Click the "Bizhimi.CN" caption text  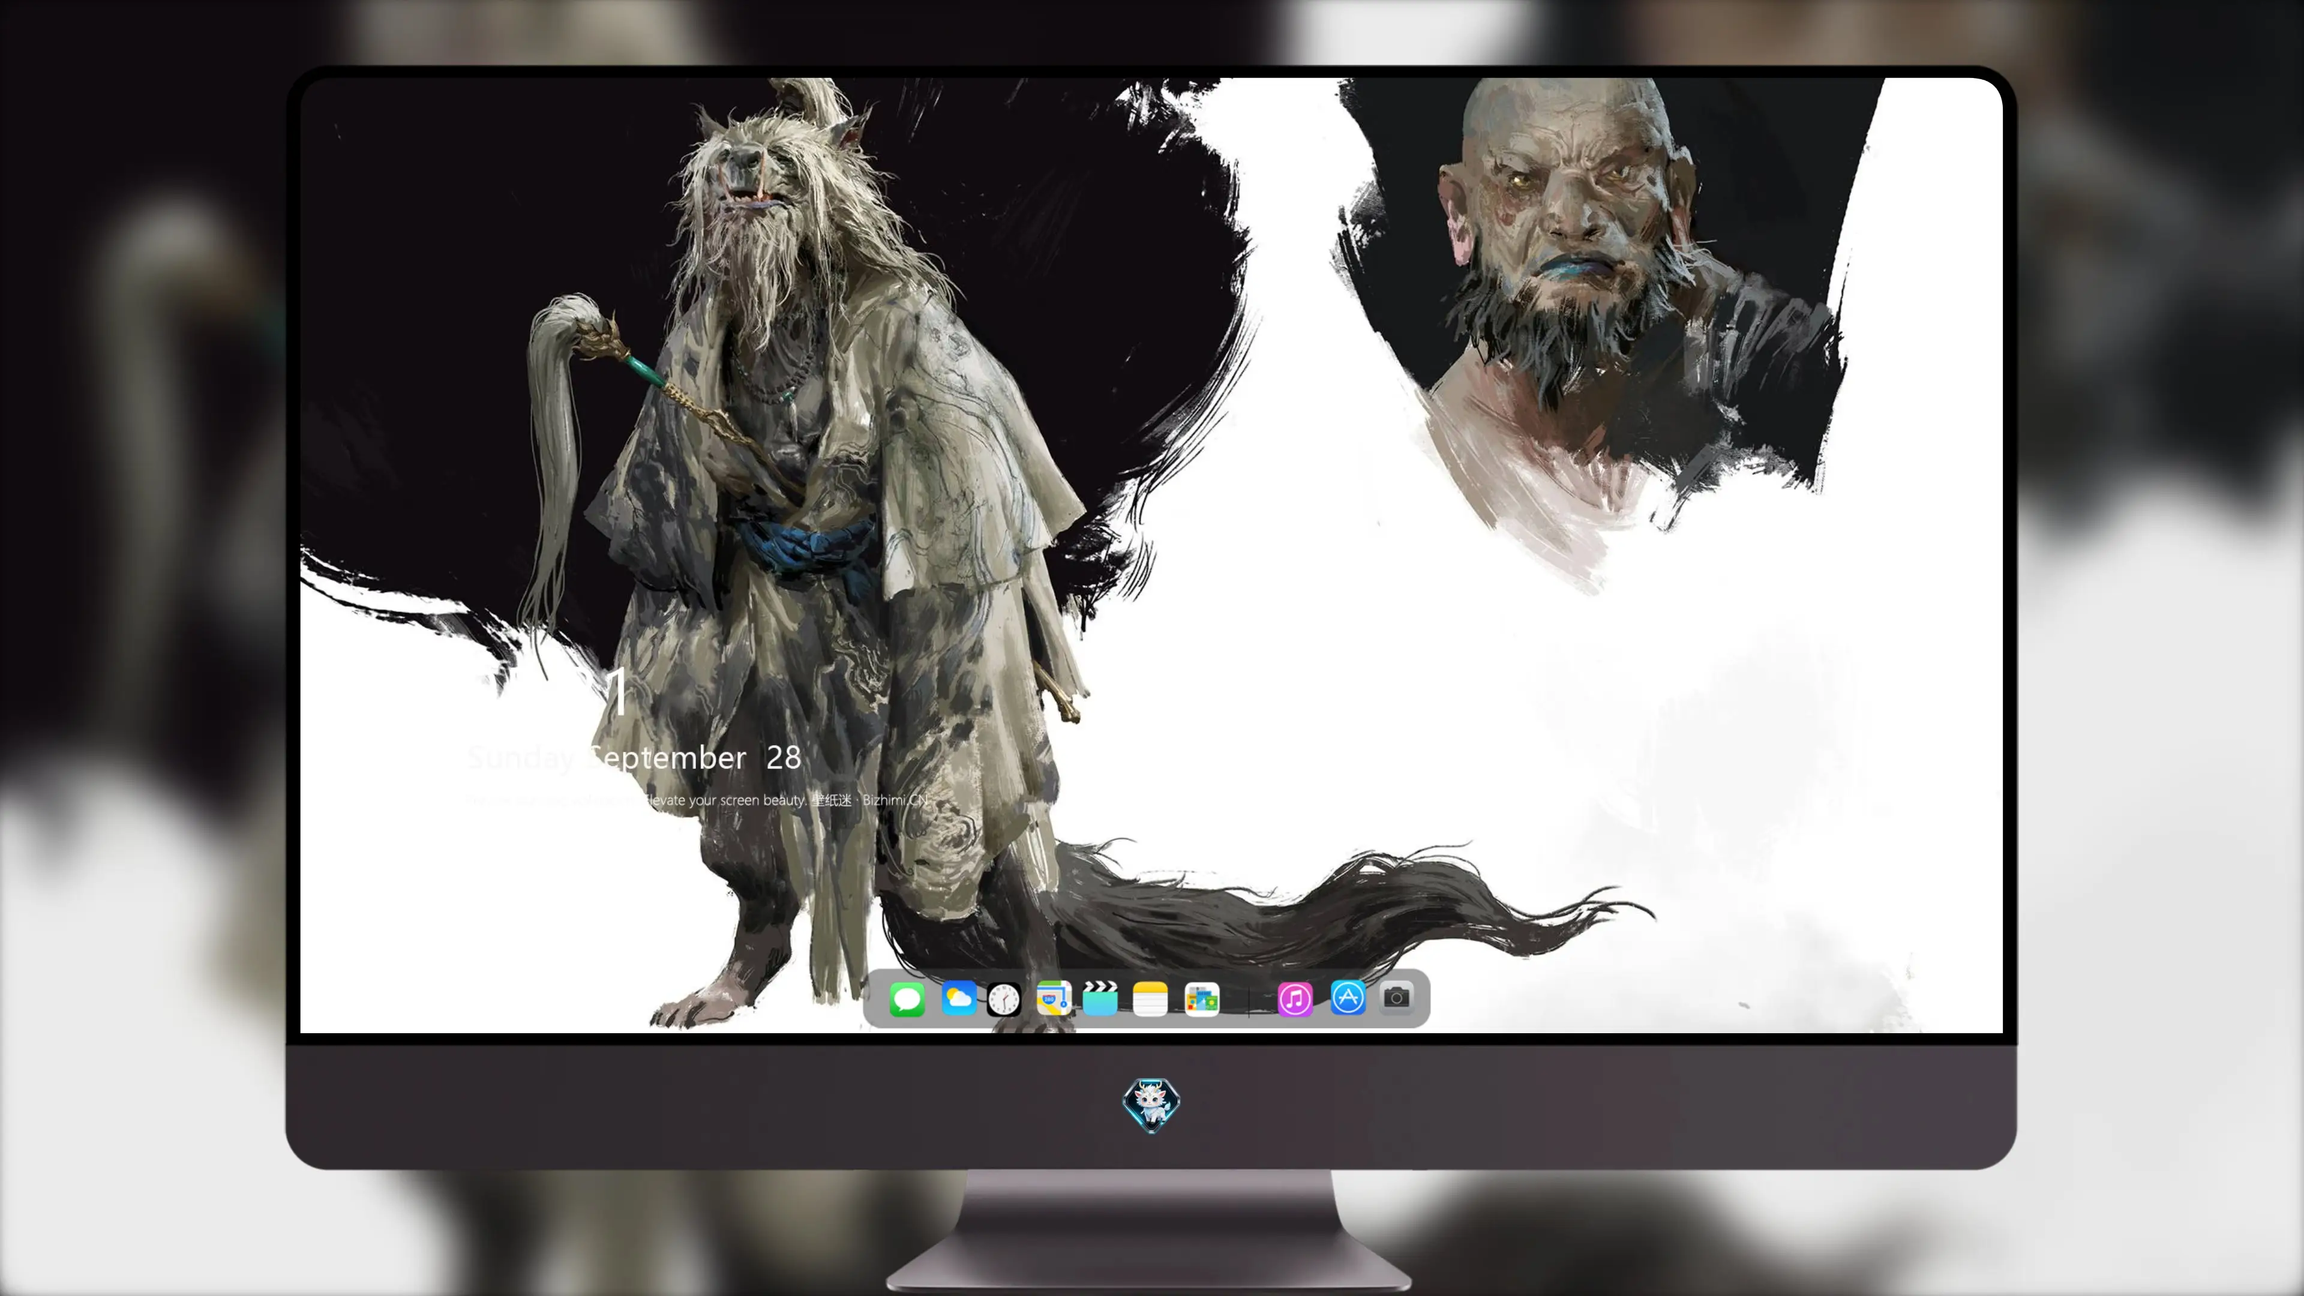tap(896, 800)
